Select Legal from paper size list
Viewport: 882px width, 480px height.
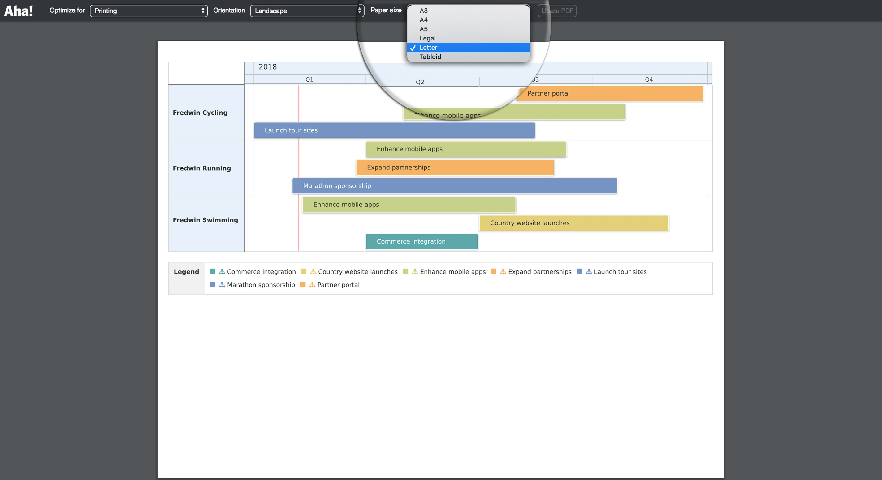click(427, 38)
